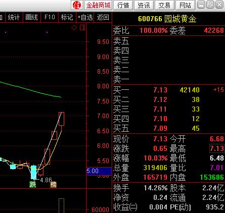Add stock via +自选 button
The image size is (225, 213).
pyautogui.click(x=85, y=17)
